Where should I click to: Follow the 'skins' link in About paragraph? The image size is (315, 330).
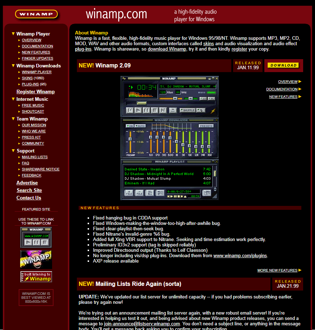point(208,43)
